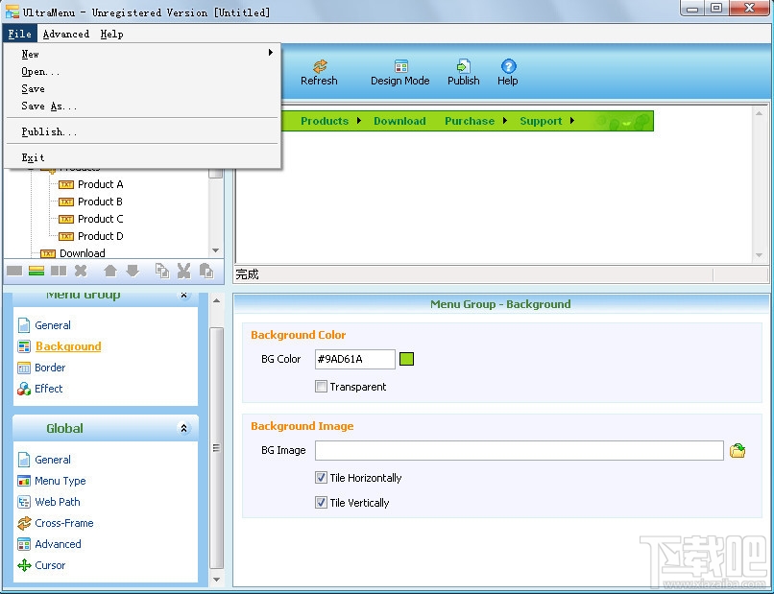Image resolution: width=774 pixels, height=594 pixels.
Task: Open Web Path settings in Global panel
Action: [x=56, y=502]
